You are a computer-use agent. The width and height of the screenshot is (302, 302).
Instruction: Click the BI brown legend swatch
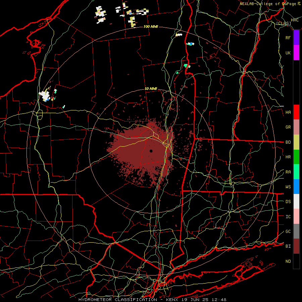pyautogui.click(x=296, y=246)
